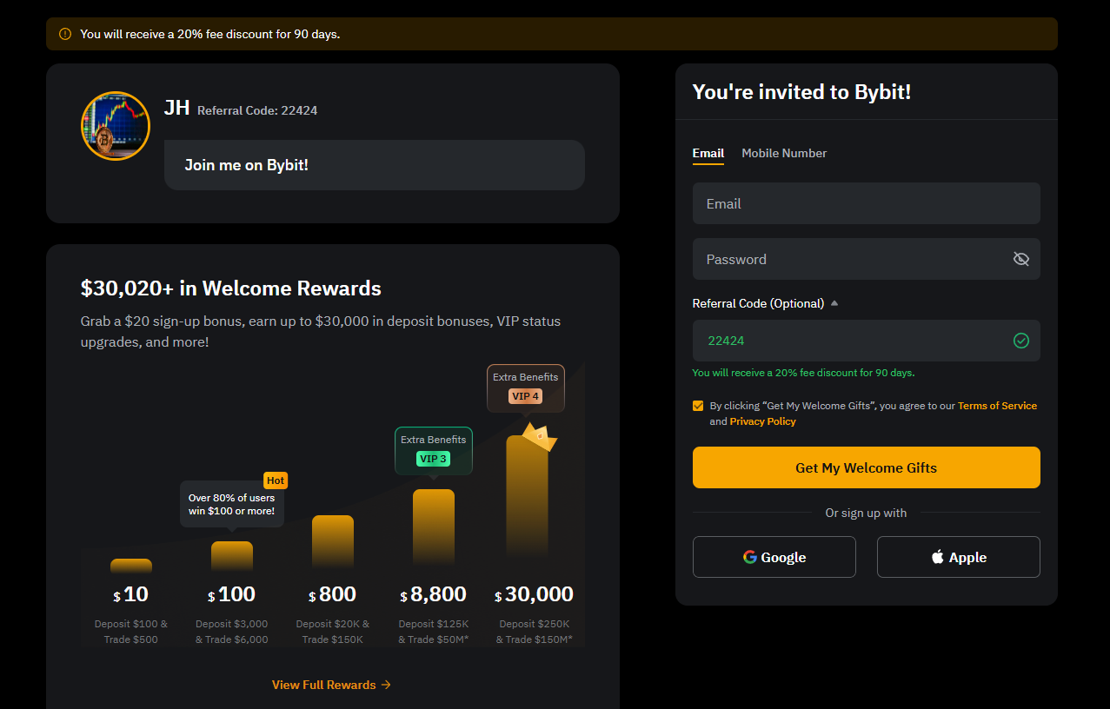Image resolution: width=1110 pixels, height=709 pixels.
Task: Click the "You're invited to Bybit!" heading
Action: [801, 92]
